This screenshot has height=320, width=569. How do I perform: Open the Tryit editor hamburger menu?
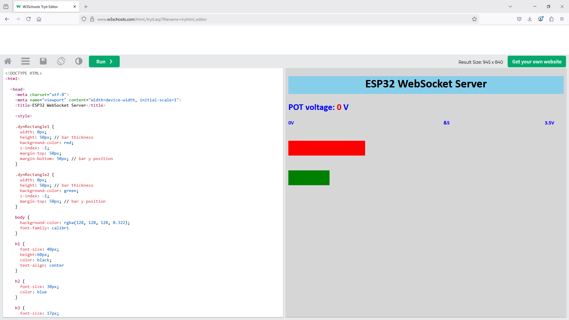pyautogui.click(x=25, y=61)
